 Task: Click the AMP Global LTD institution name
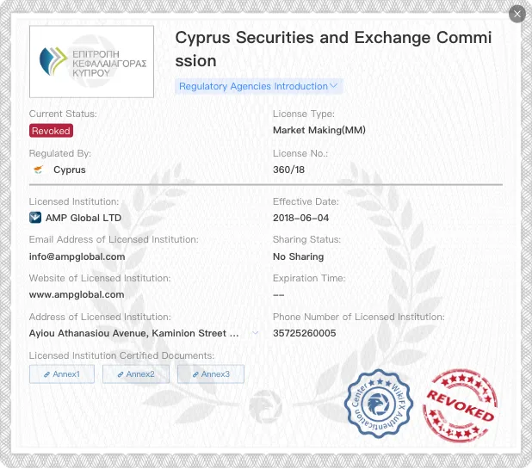[x=84, y=218]
